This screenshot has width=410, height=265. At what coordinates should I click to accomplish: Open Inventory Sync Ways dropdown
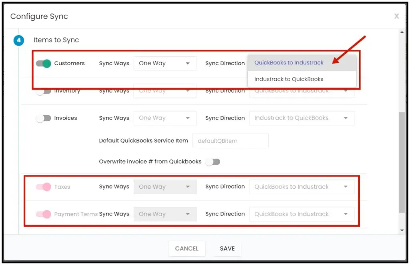(165, 91)
